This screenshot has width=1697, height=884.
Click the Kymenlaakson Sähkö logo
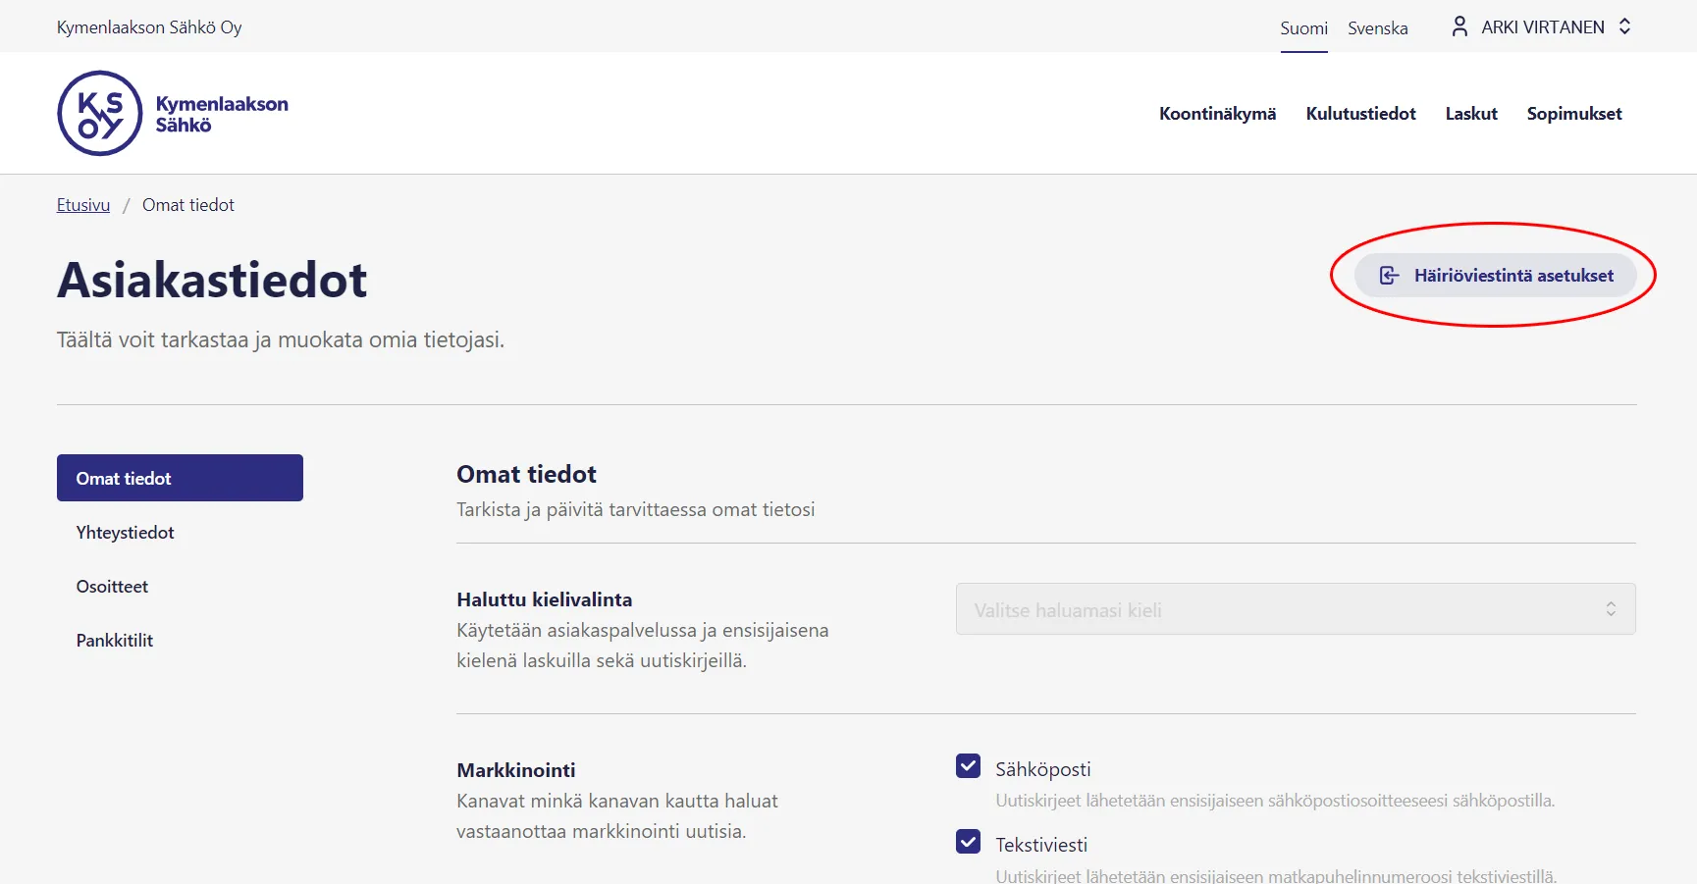pos(173,114)
